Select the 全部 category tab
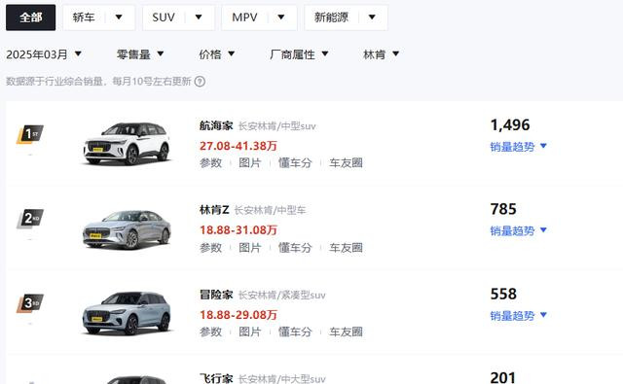Viewport: 623px width, 384px height. click(x=30, y=17)
